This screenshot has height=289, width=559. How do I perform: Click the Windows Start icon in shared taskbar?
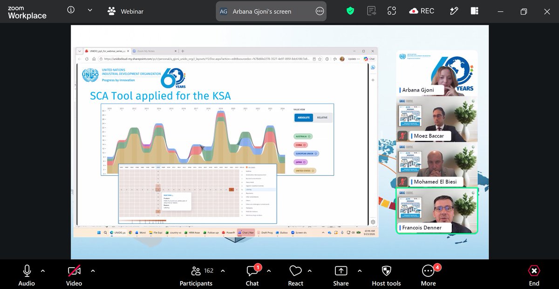point(99,232)
